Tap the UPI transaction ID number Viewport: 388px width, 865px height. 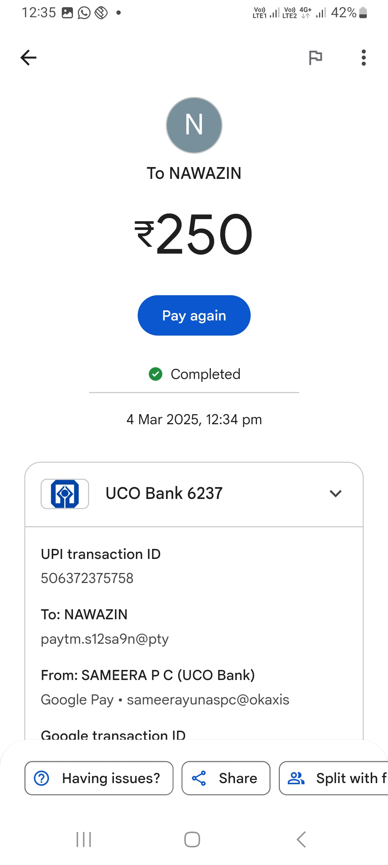[87, 578]
